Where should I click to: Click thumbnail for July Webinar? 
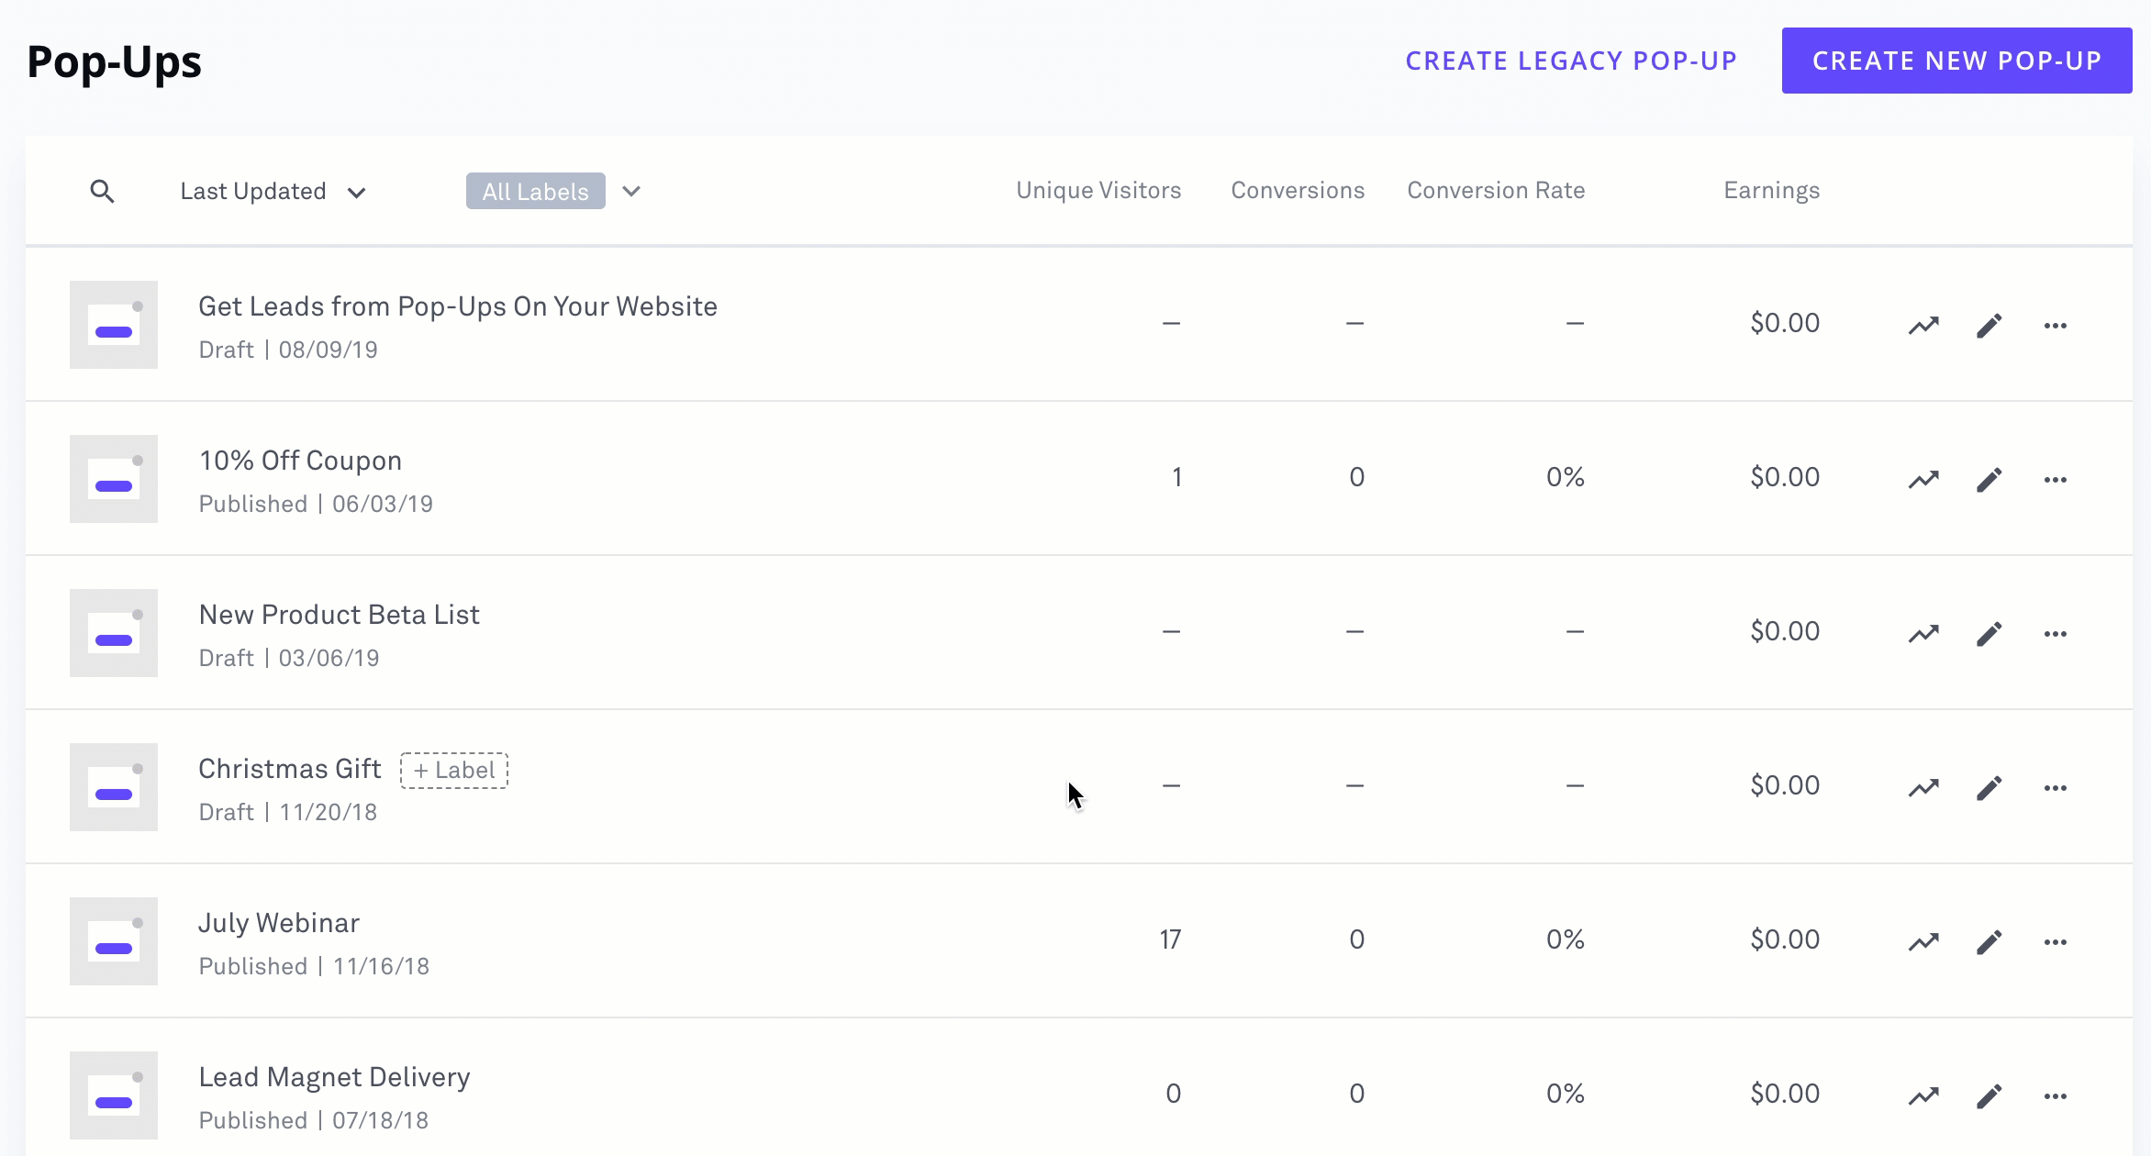pyautogui.click(x=114, y=941)
